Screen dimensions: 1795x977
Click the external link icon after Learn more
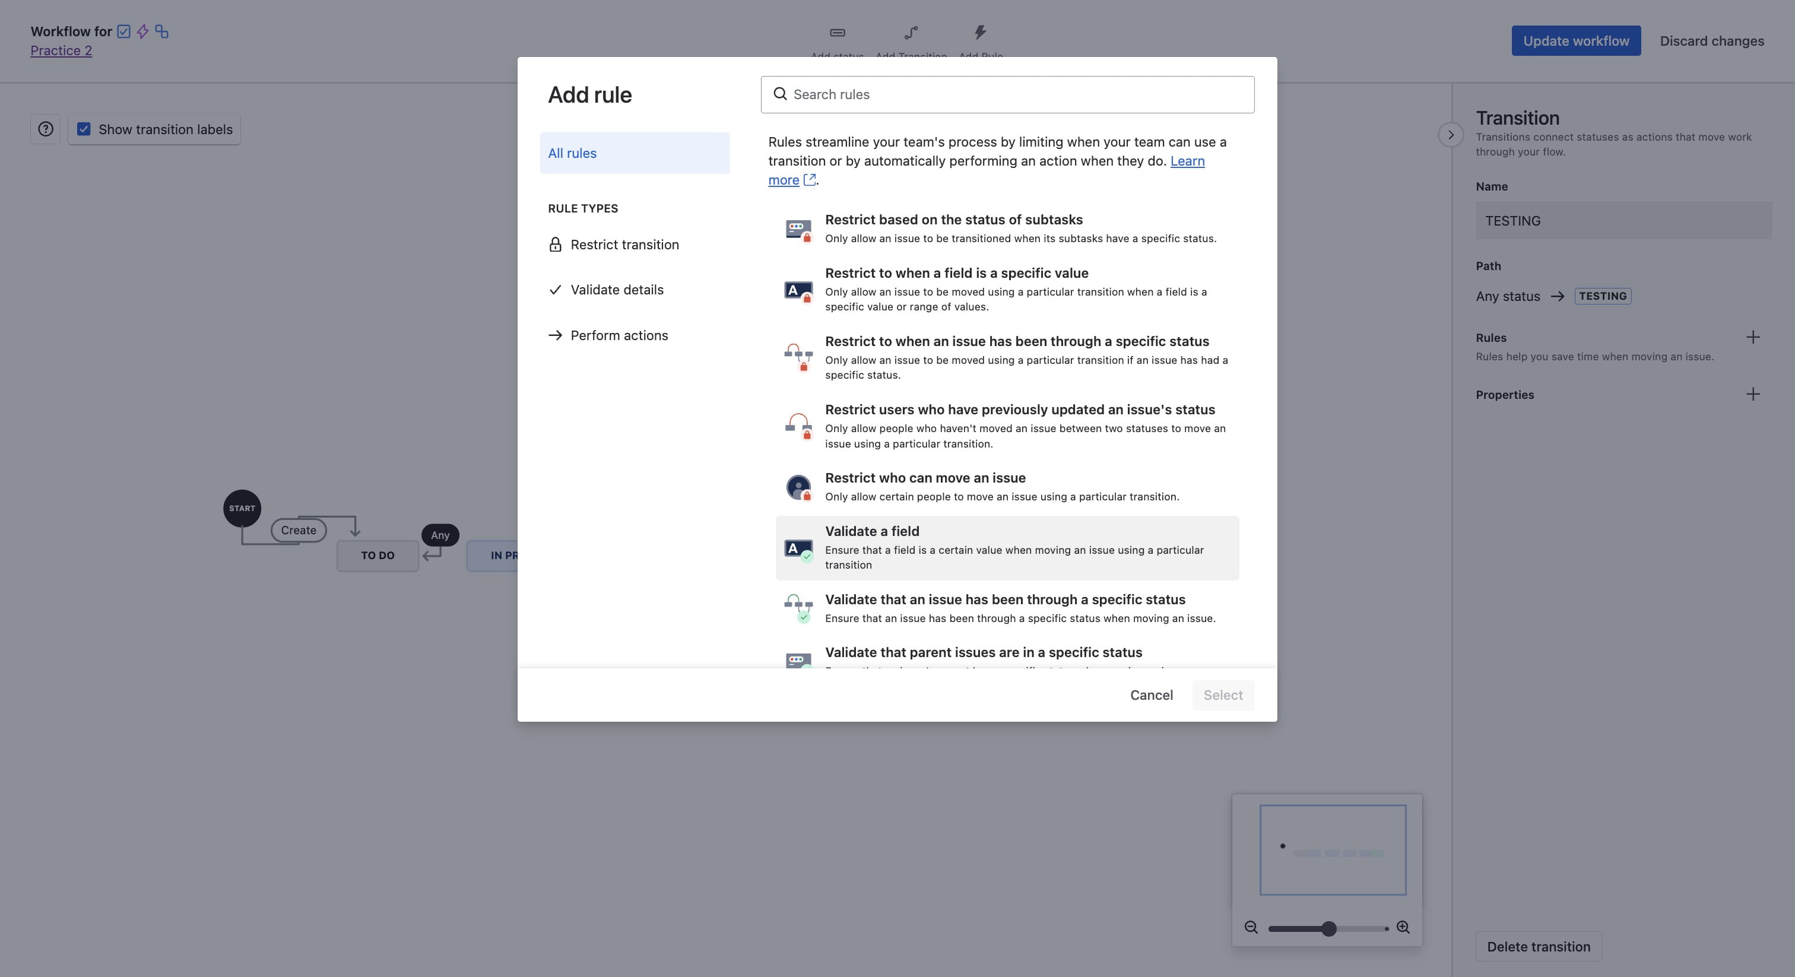[x=810, y=180]
